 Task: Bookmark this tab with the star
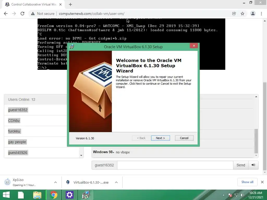click(x=242, y=14)
